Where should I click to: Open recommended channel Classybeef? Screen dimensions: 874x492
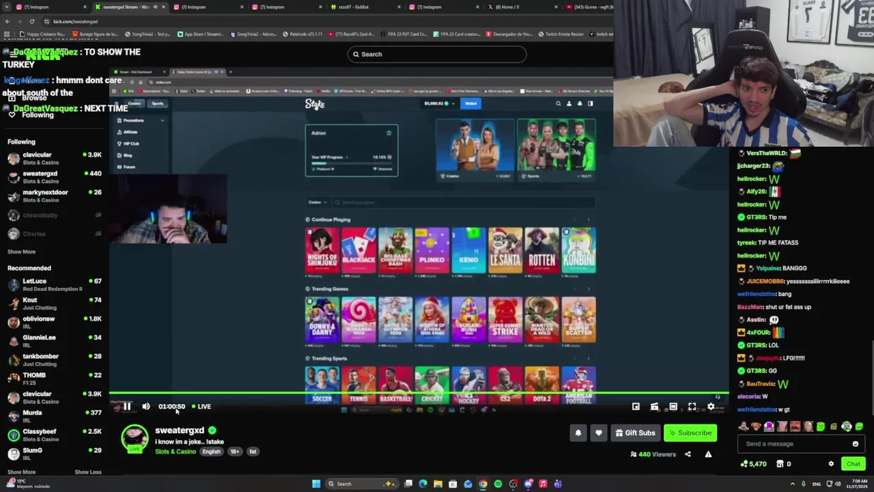[x=55, y=435]
